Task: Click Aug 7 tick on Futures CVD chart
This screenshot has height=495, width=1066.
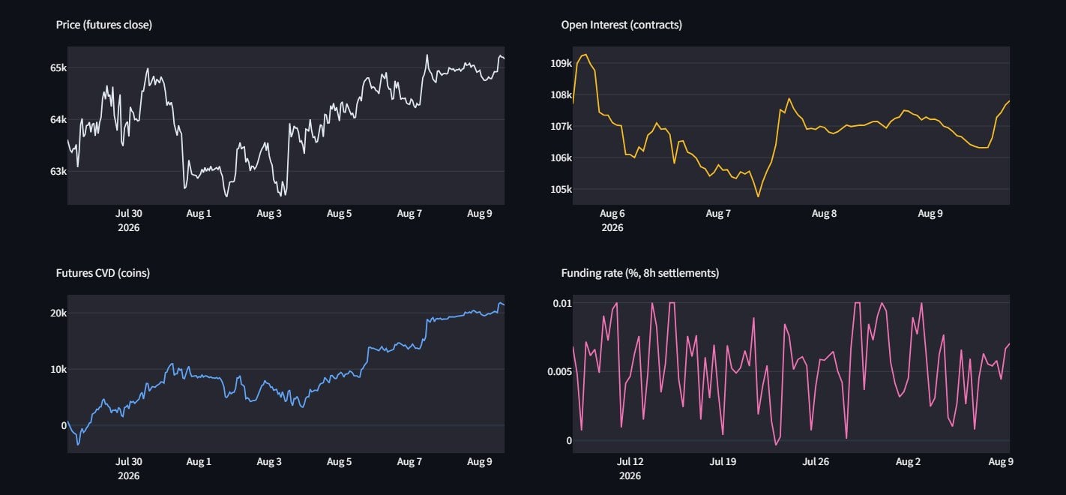Action: pyautogui.click(x=409, y=462)
